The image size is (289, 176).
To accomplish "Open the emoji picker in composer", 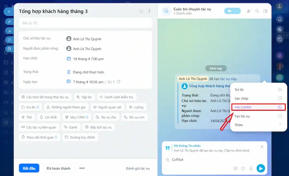I will pos(243,168).
